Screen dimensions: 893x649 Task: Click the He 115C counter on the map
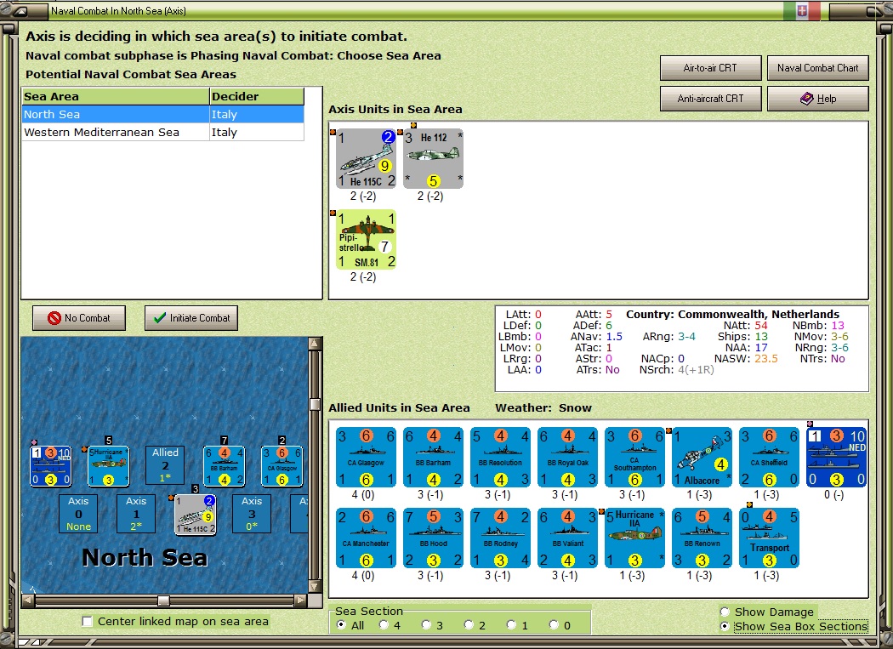click(195, 515)
